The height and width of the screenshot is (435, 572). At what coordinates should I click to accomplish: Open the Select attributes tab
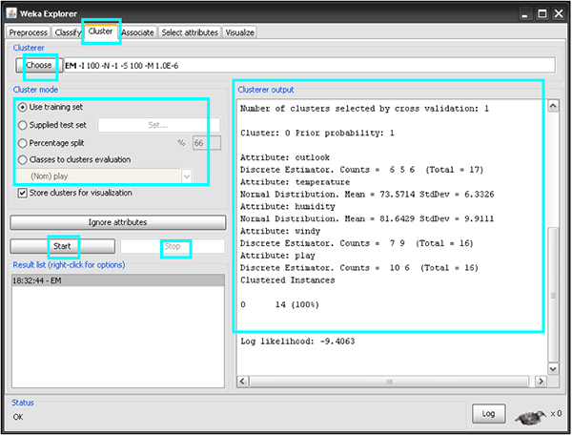coord(190,32)
